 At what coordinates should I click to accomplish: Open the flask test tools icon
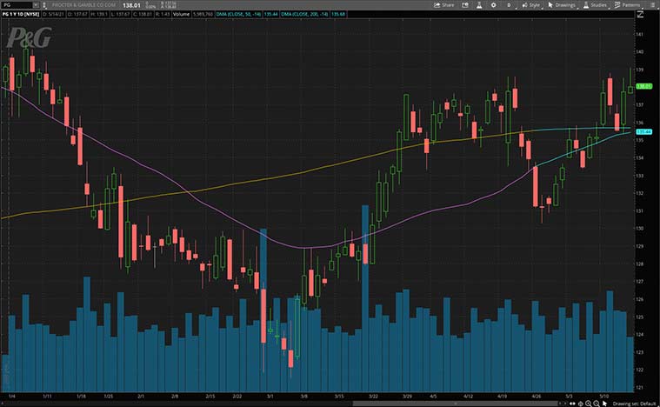tap(477, 4)
